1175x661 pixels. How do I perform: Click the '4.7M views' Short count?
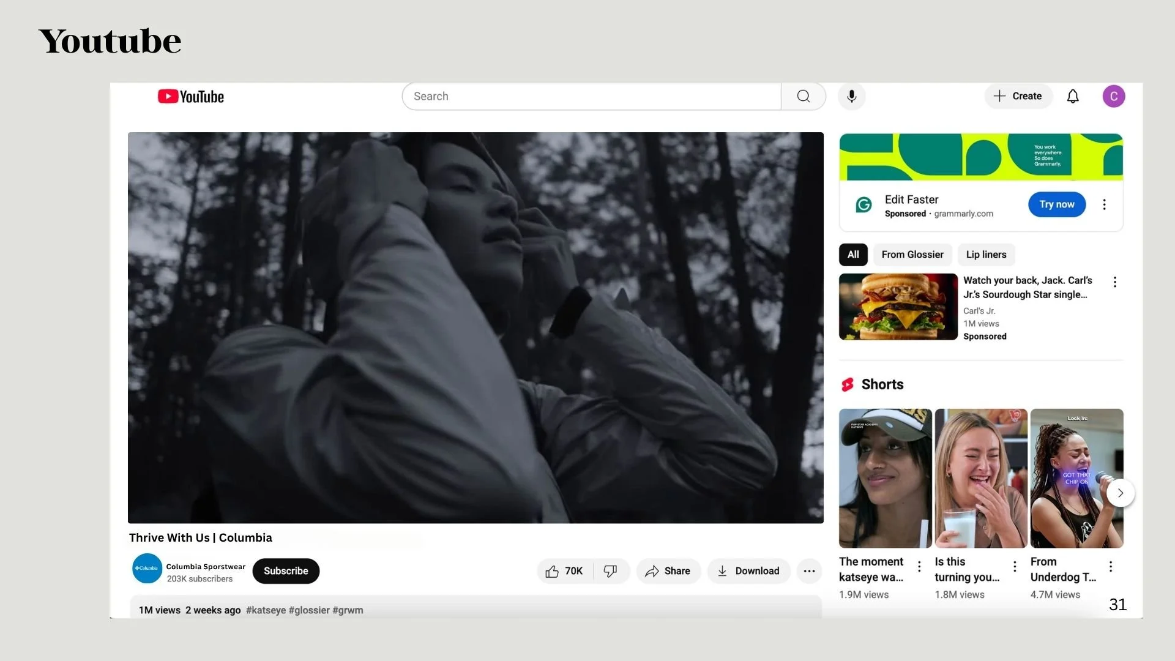[1055, 594]
